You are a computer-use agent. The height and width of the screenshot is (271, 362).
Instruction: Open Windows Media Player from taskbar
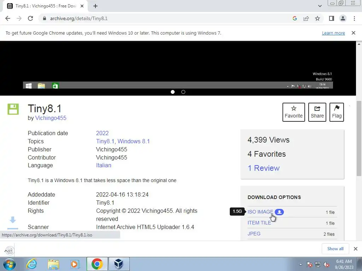click(75, 264)
